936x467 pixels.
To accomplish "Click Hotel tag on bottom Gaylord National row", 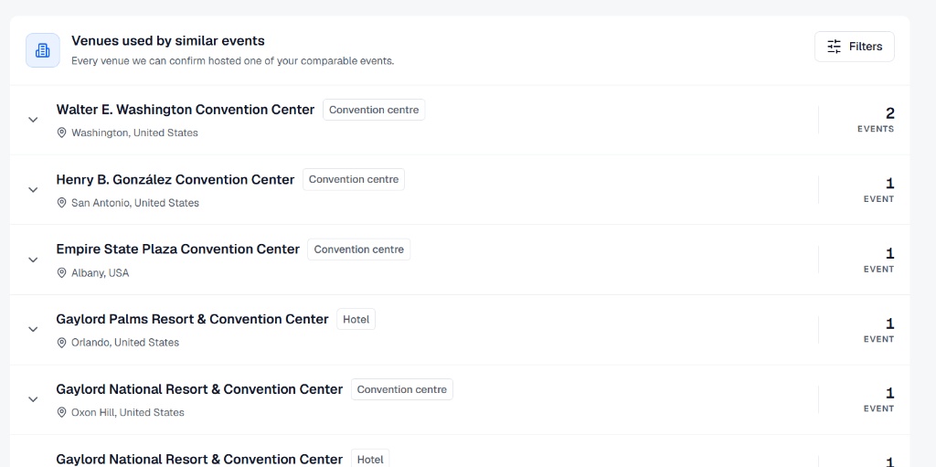I will pos(370,459).
